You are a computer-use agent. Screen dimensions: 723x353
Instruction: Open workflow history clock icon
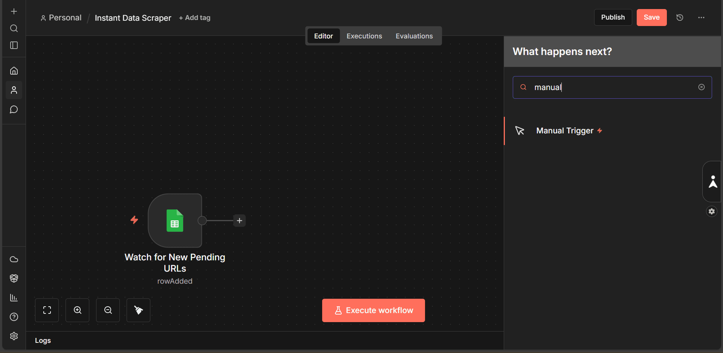tap(680, 17)
